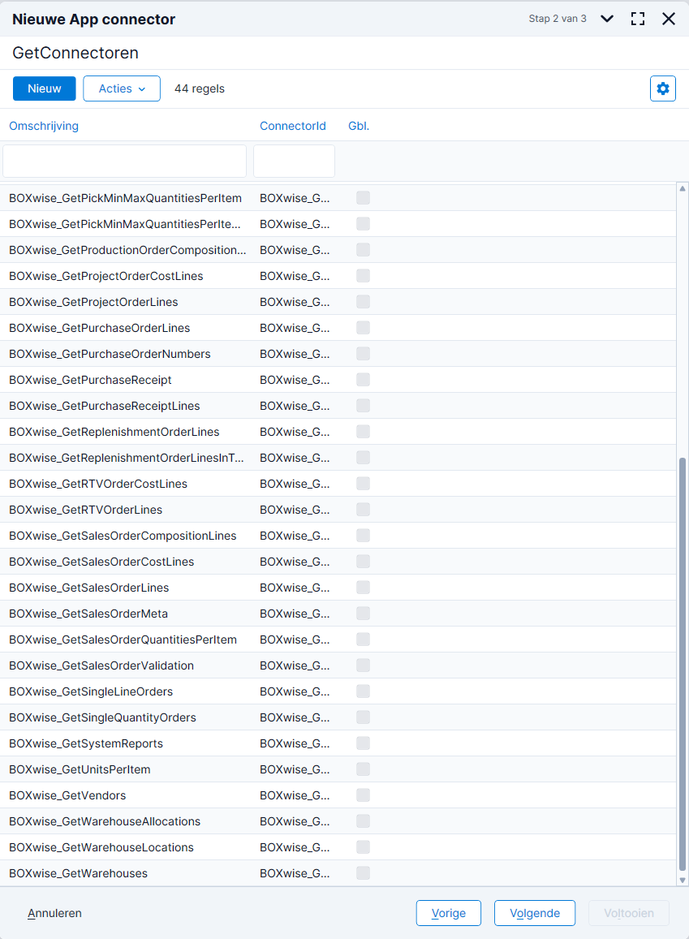The image size is (689, 939).
Task: Select row BOXwise_GetRTVOrderCostLines
Action: (x=338, y=484)
